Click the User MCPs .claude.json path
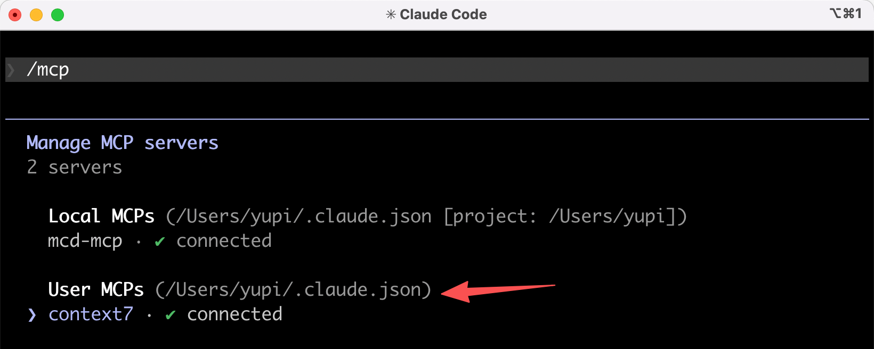 point(293,290)
